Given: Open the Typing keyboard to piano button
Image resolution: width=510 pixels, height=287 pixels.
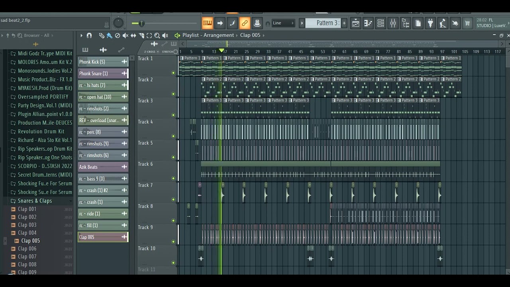Looking at the screenshot, I should tap(207, 23).
